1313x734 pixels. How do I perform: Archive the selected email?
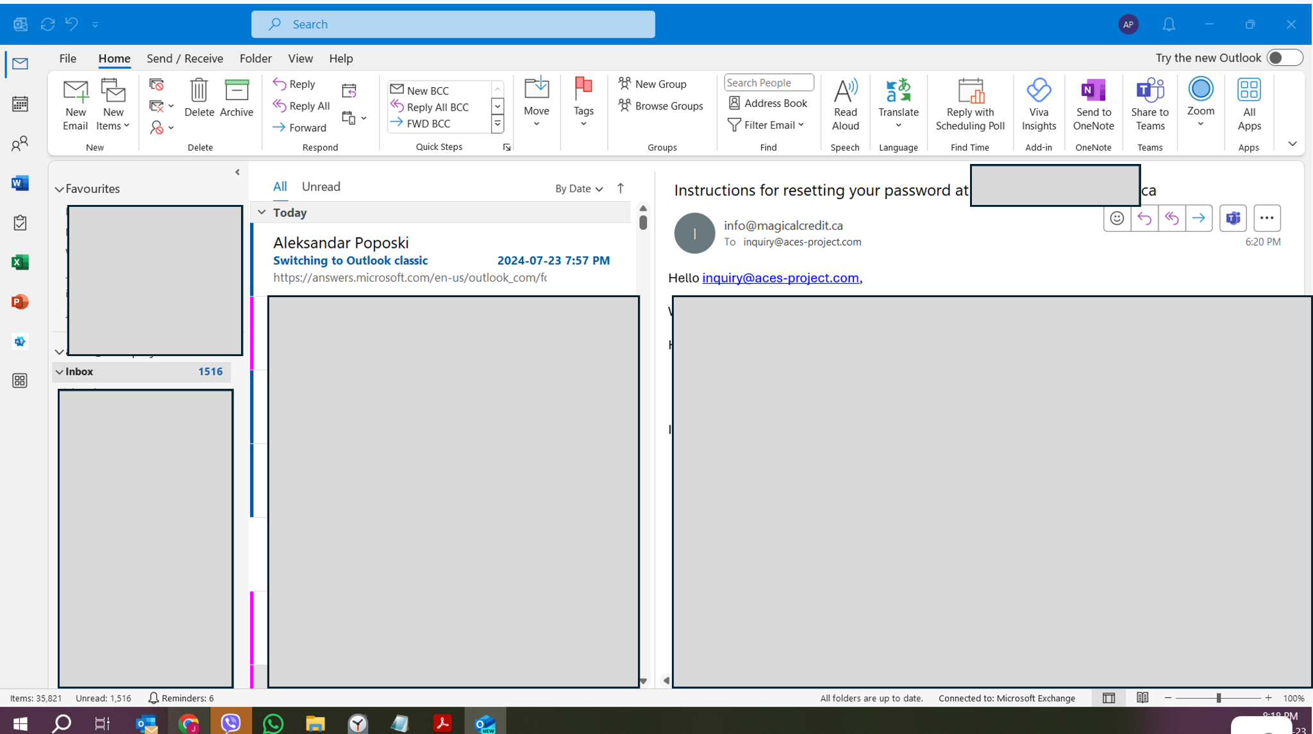(x=236, y=101)
